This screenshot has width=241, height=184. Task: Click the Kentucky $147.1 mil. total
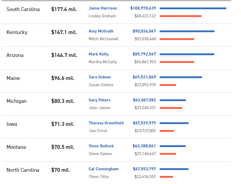[x=64, y=32]
